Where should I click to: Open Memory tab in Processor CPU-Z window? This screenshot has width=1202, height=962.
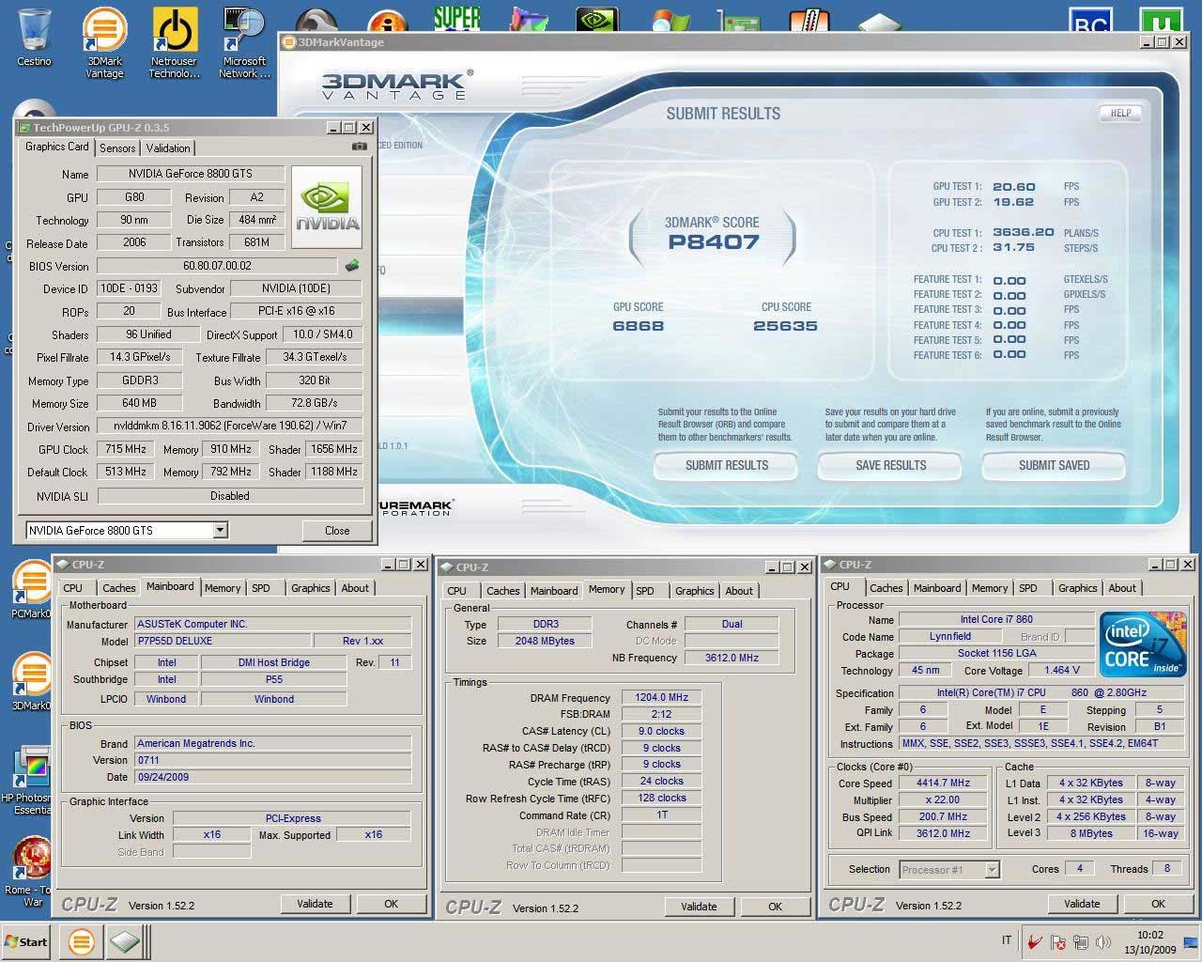pyautogui.click(x=990, y=588)
